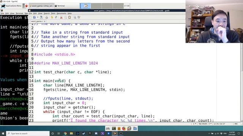
Task: Open Terminal window's Terminal menu
Action: (x=19, y=14)
